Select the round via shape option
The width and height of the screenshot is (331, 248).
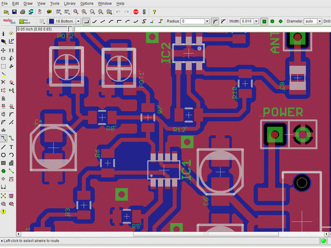coord(272,21)
